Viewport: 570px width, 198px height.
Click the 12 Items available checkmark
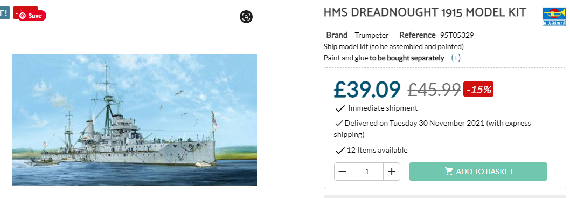[340, 151]
